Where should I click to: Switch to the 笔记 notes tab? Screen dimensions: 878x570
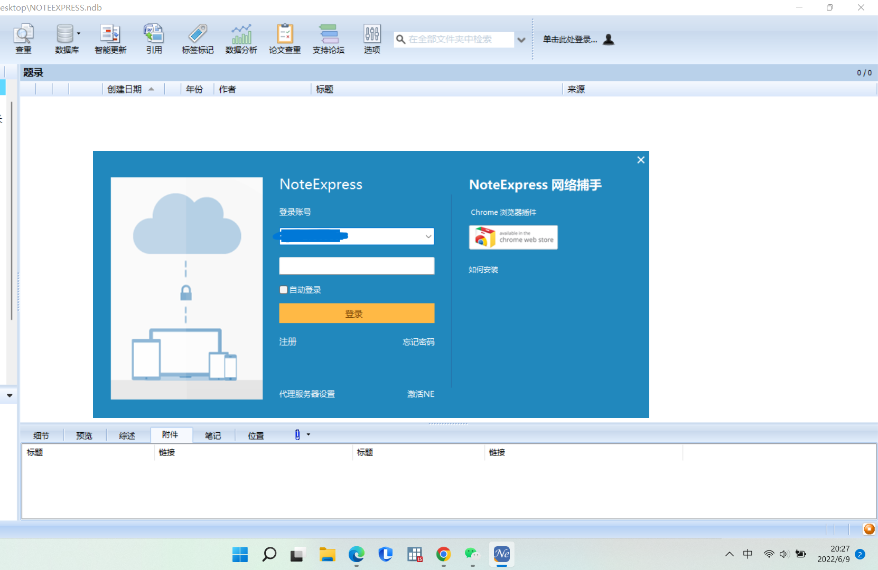pos(213,435)
